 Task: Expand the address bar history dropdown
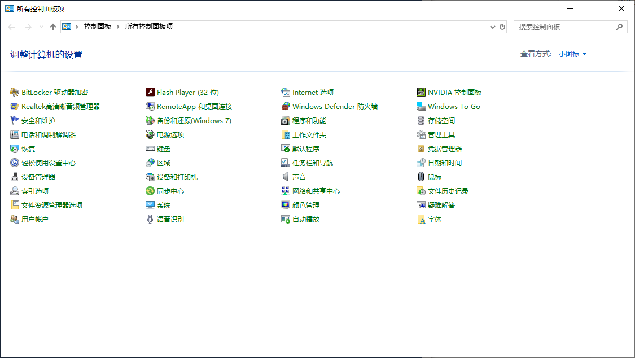(492, 27)
